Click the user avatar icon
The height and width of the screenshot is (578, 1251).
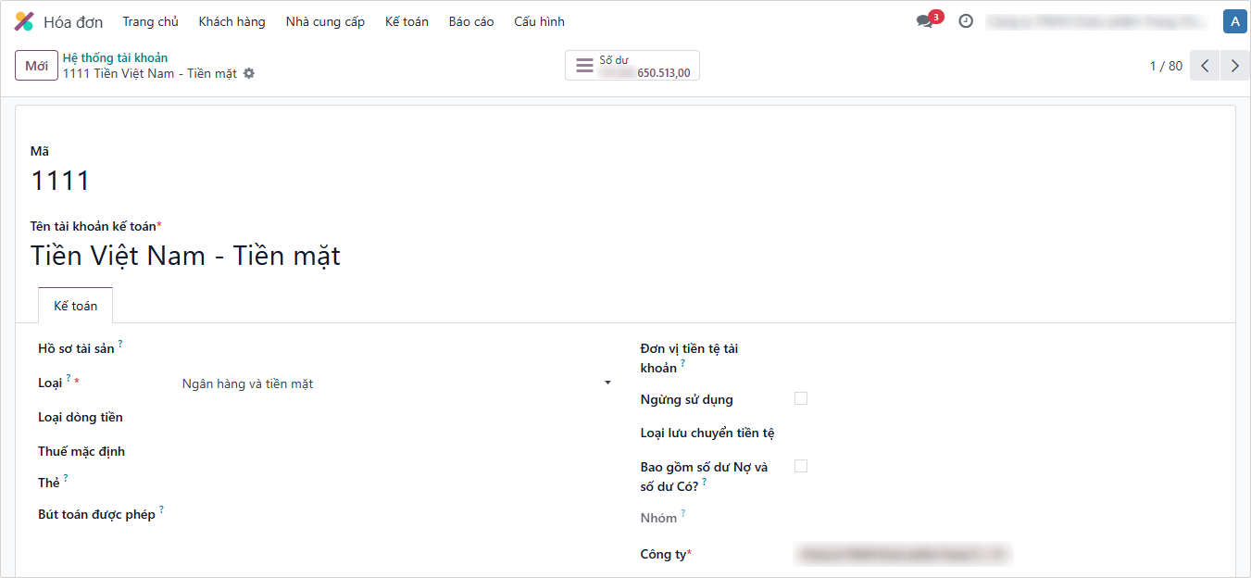click(1234, 21)
